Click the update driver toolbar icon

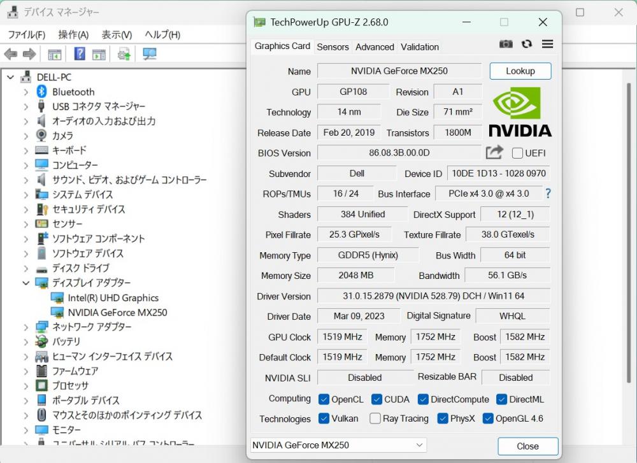[x=124, y=53]
